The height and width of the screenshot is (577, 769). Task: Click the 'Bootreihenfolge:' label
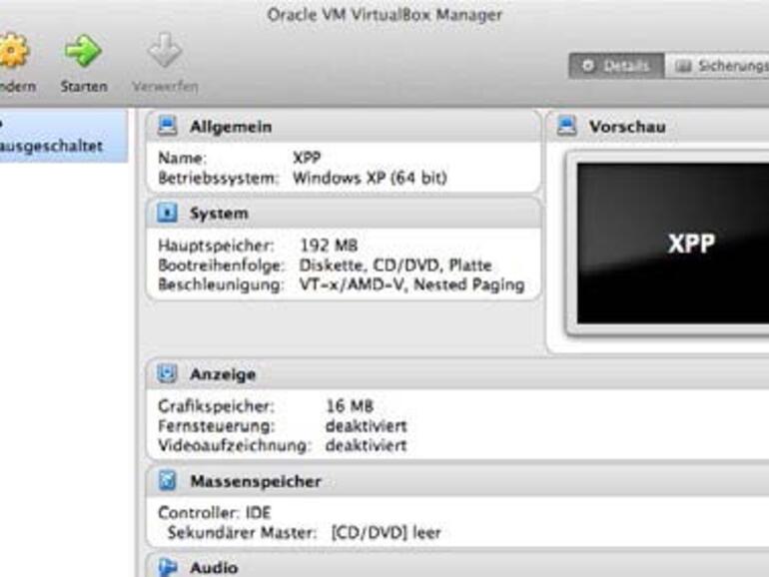[221, 266]
